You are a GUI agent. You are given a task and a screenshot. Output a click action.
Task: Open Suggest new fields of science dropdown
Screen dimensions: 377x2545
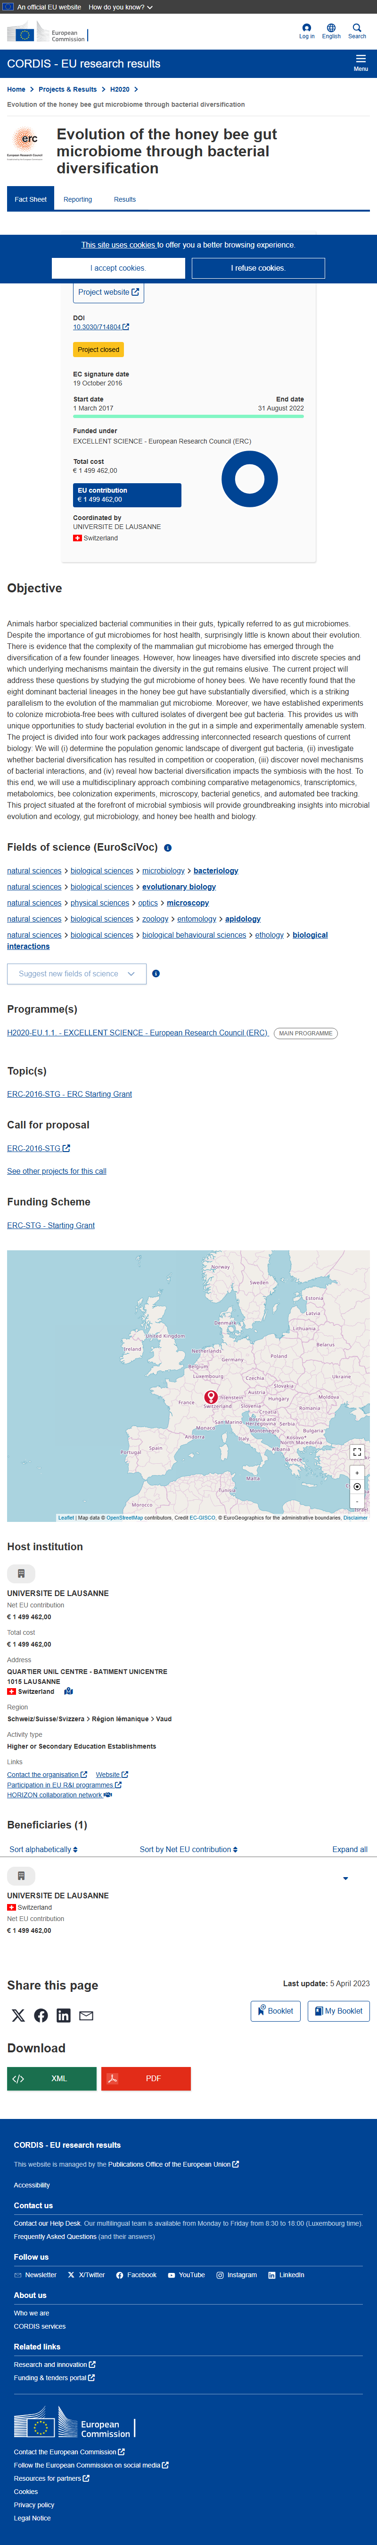coord(77,973)
